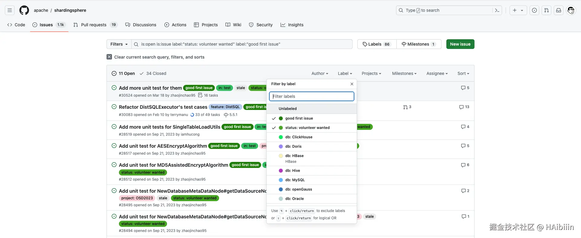Switch to the Code tab

[16, 25]
